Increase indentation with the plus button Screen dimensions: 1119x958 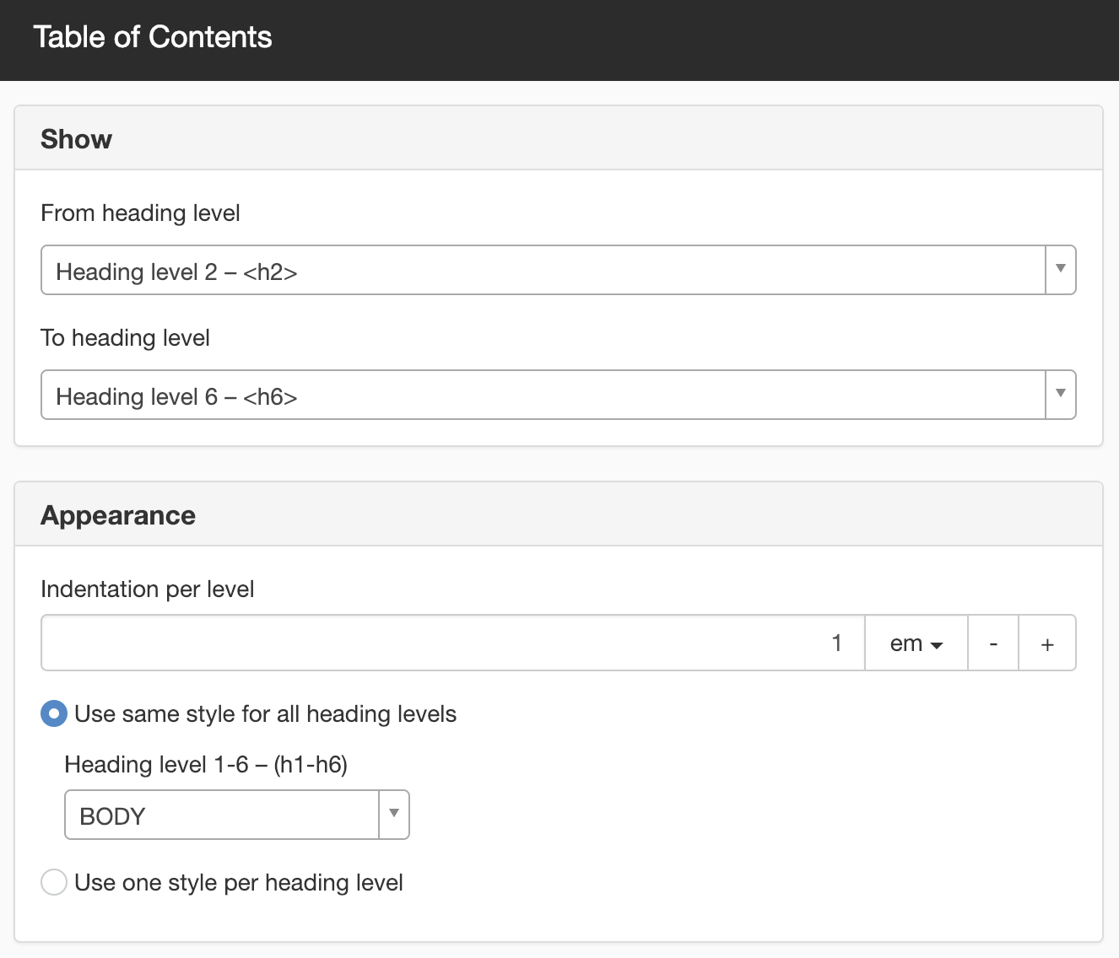coord(1047,643)
